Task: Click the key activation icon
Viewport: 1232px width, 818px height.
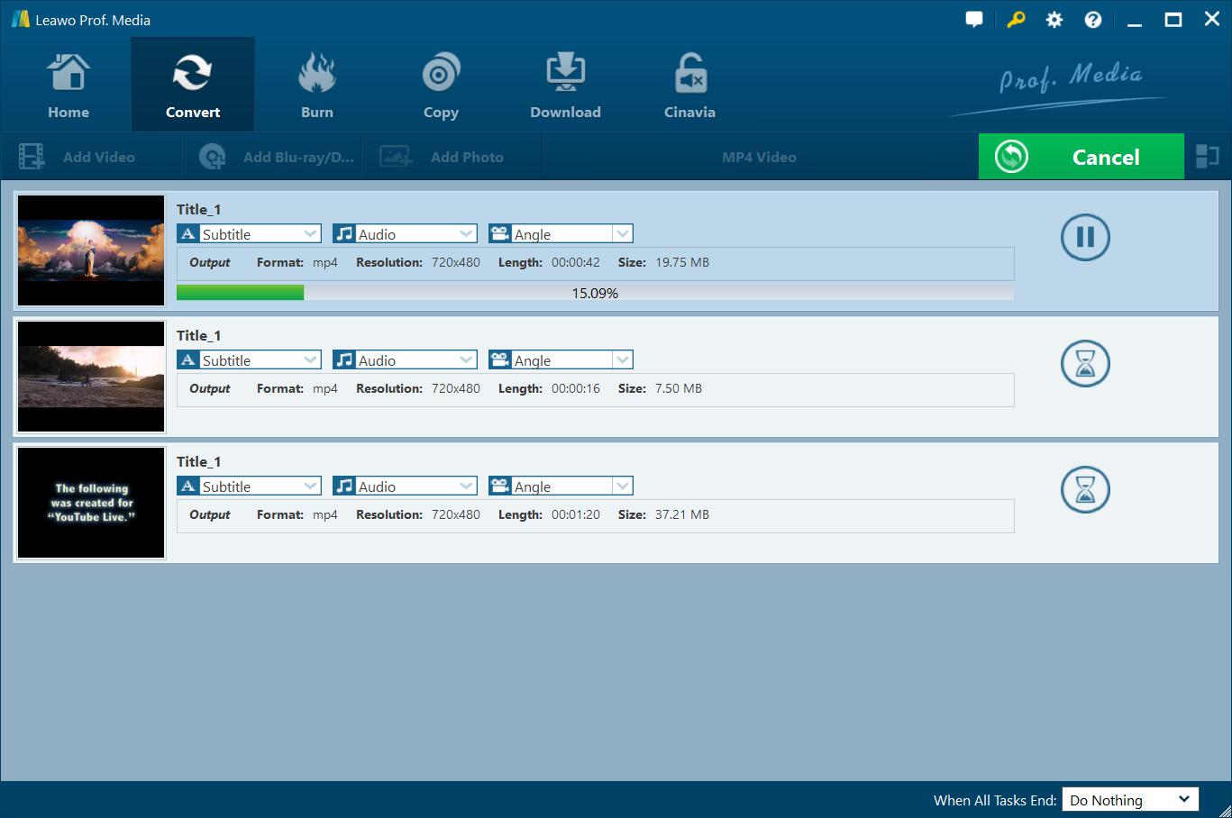Action: (1016, 20)
